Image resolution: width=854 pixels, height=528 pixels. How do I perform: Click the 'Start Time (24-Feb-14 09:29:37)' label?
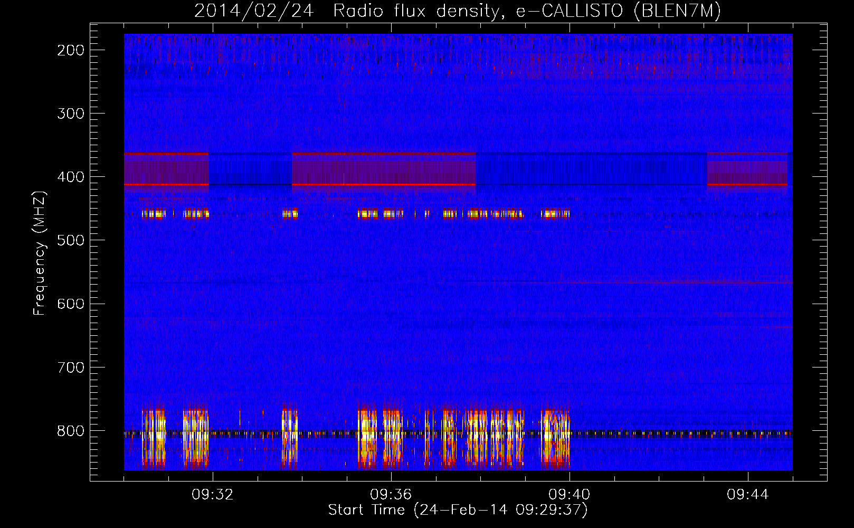(458, 510)
